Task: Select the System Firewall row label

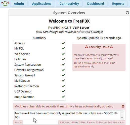Action: (25, 75)
